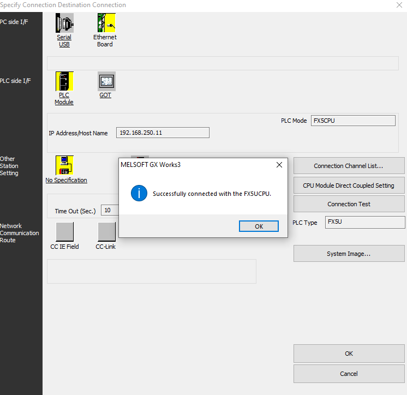This screenshot has width=407, height=395.
Task: Click the 'Successfully connected with the FX5UCPU.' message
Action: (x=212, y=194)
